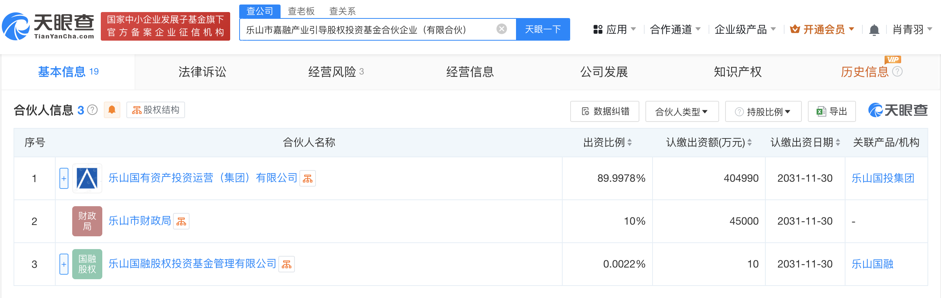Screen dimensions: 941x298
Task: Open equity chart icon for 乐山市财政局
Action: (181, 221)
